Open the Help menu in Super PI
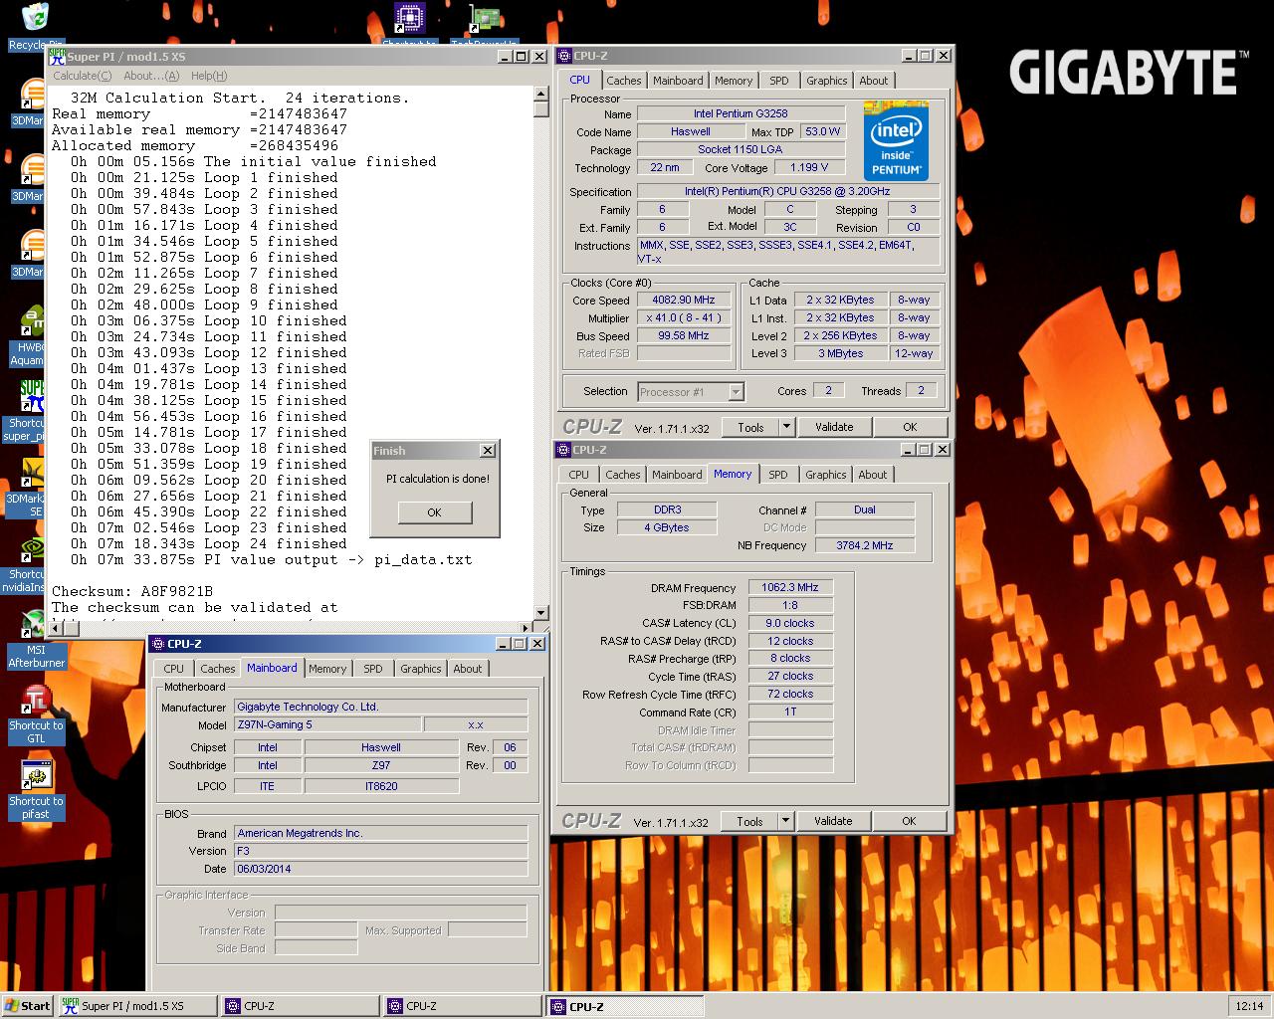This screenshot has height=1019, width=1274. click(209, 76)
